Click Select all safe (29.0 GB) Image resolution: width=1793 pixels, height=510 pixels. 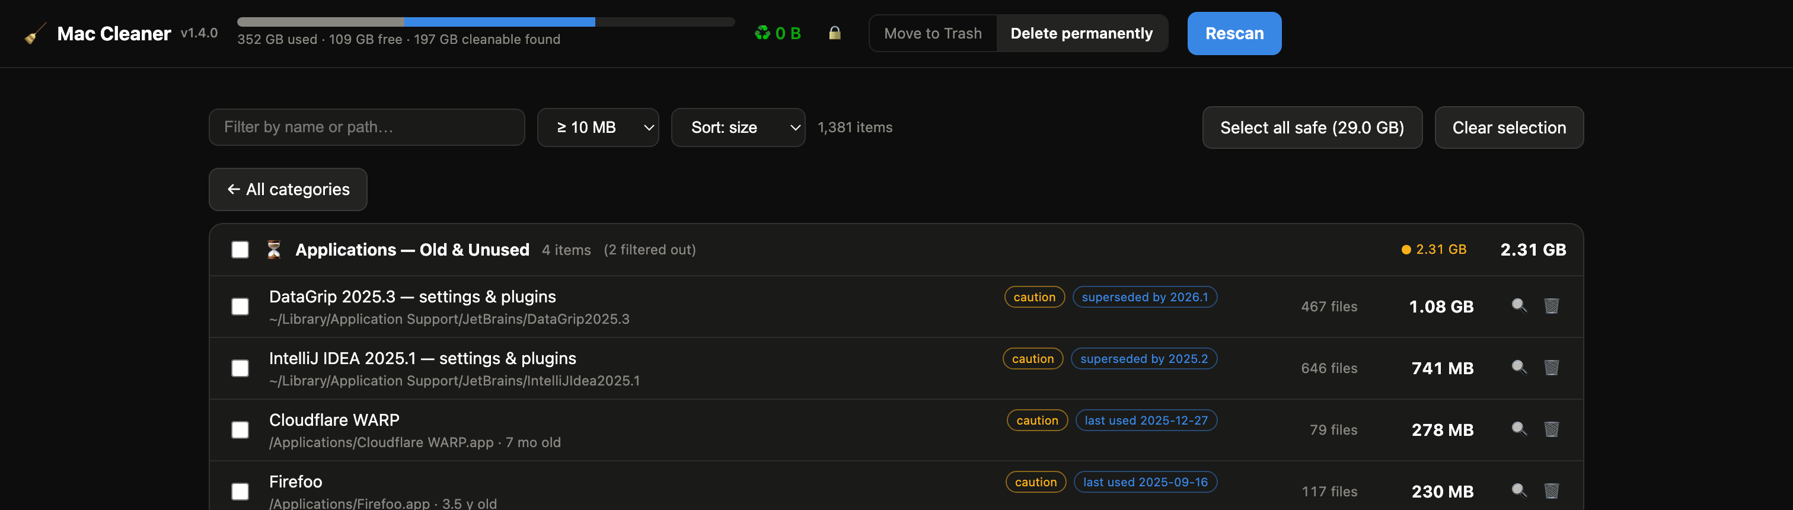tap(1312, 128)
